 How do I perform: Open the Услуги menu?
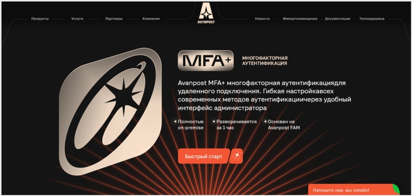(x=77, y=19)
